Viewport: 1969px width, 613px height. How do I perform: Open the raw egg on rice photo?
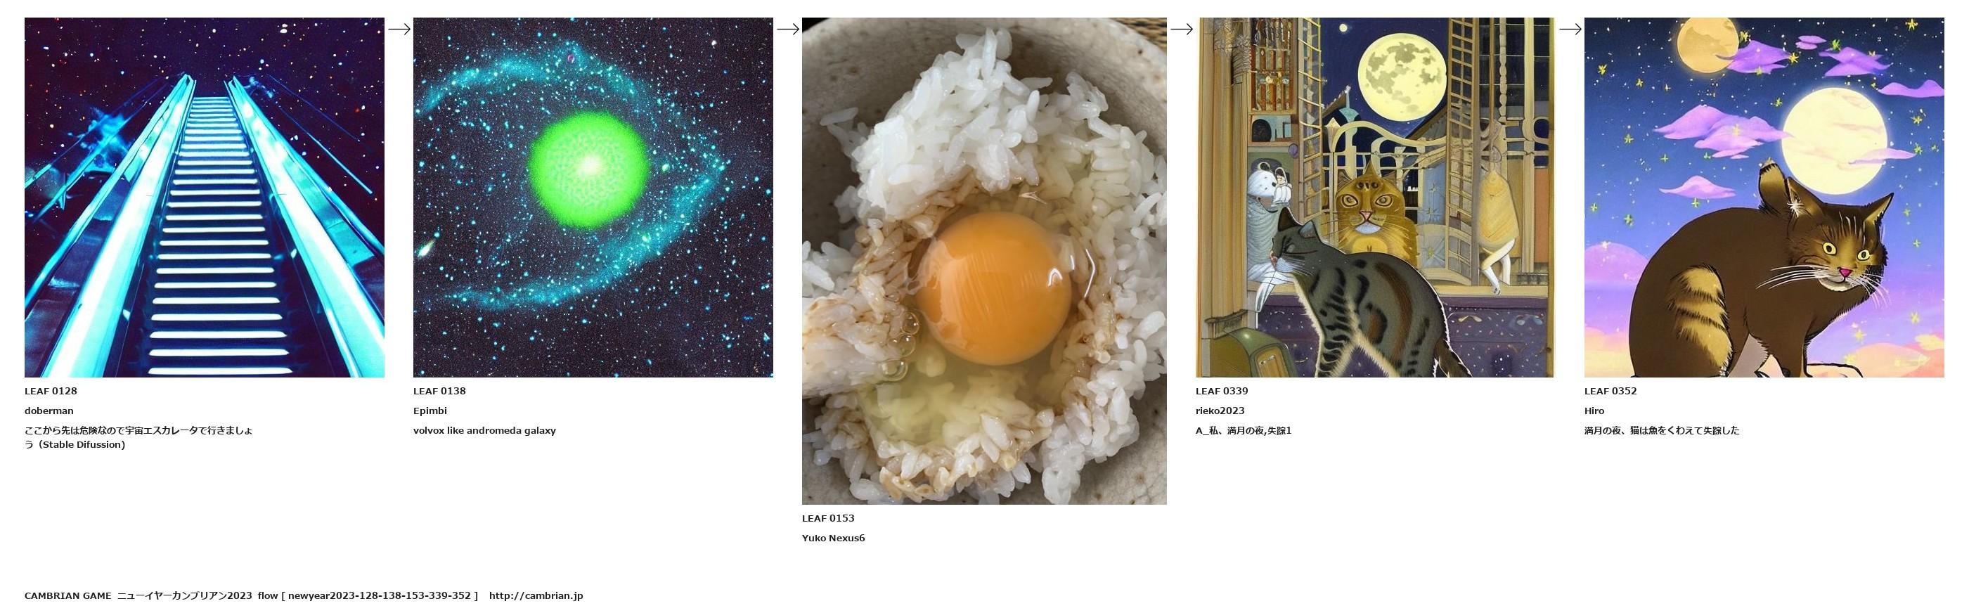click(x=983, y=261)
